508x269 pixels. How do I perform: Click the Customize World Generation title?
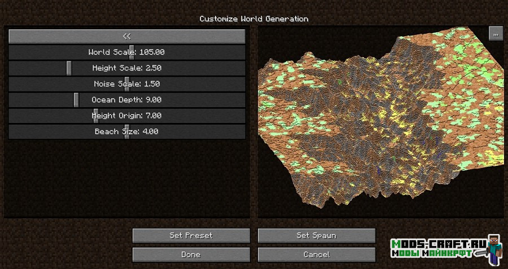[253, 19]
